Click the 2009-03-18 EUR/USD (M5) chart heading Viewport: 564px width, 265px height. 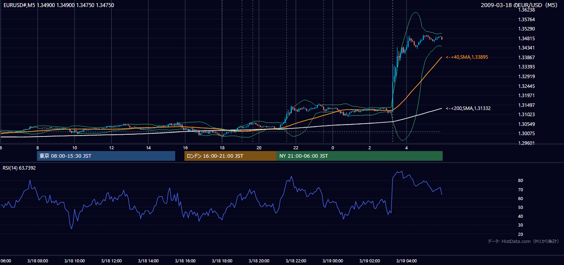(x=520, y=5)
